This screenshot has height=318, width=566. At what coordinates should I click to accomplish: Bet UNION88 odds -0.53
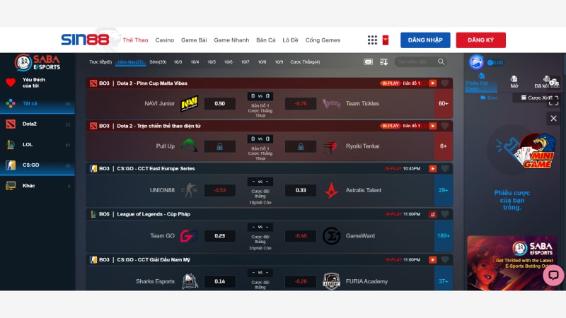(x=219, y=190)
